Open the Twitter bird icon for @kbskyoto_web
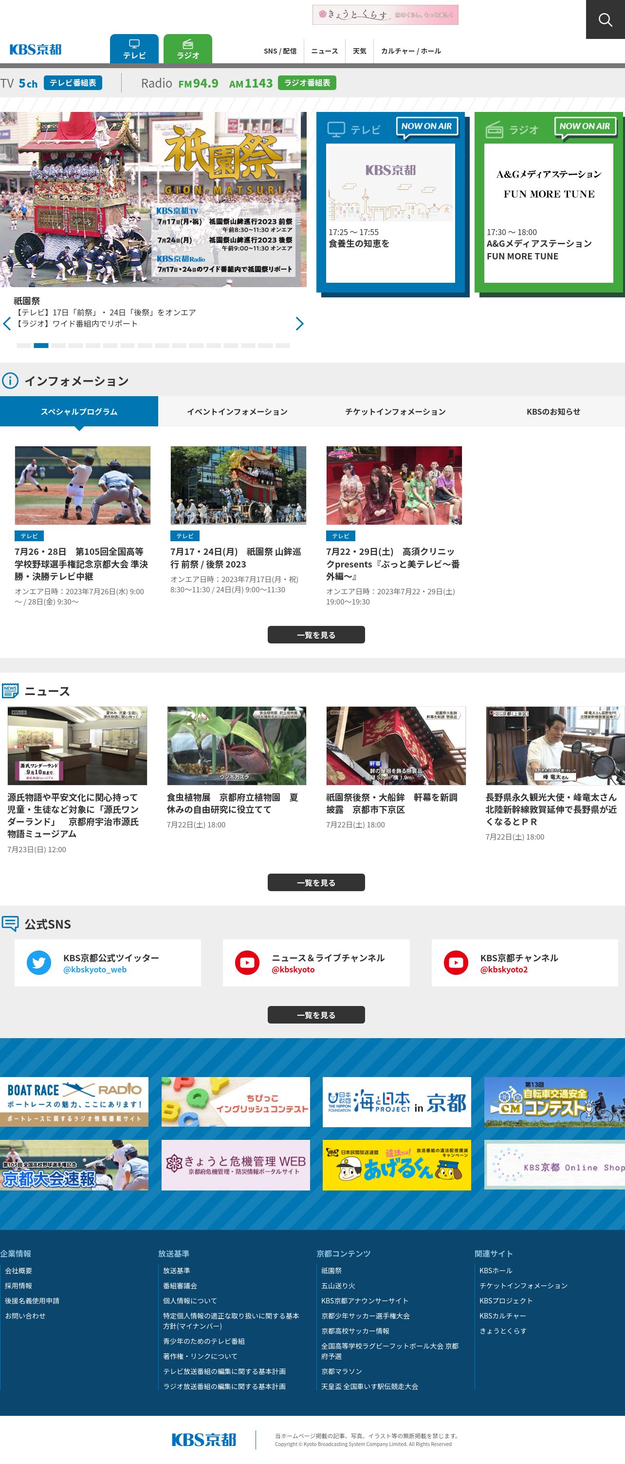Viewport: 625px width, 1464px height. pyautogui.click(x=38, y=963)
